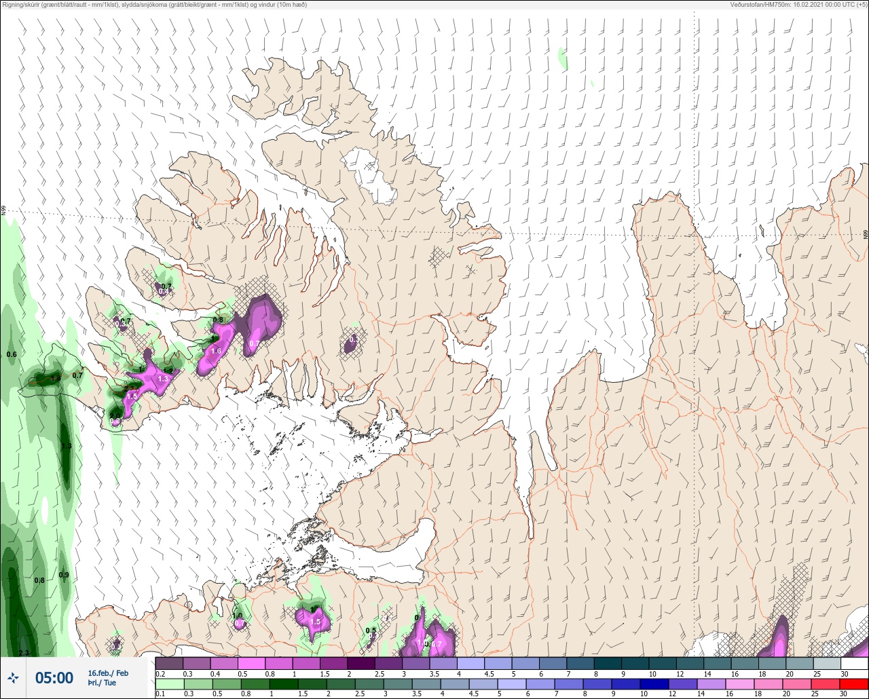Pick the first dusky purple swatch in upper legend
The width and height of the screenshot is (869, 699).
169,664
